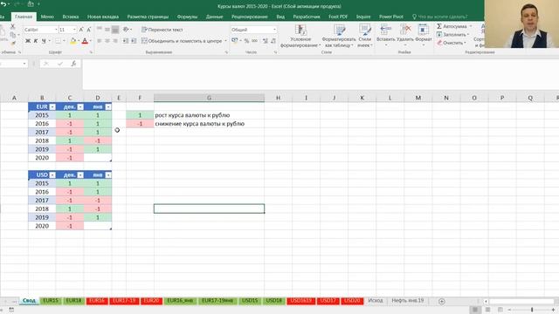Click Перенести текст (wrap text) button

pyautogui.click(x=162, y=30)
